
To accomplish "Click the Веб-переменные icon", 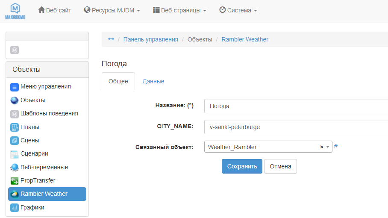I will 15,167.
